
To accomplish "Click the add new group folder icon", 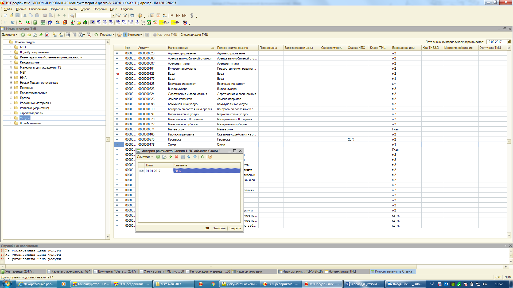I will (29, 35).
